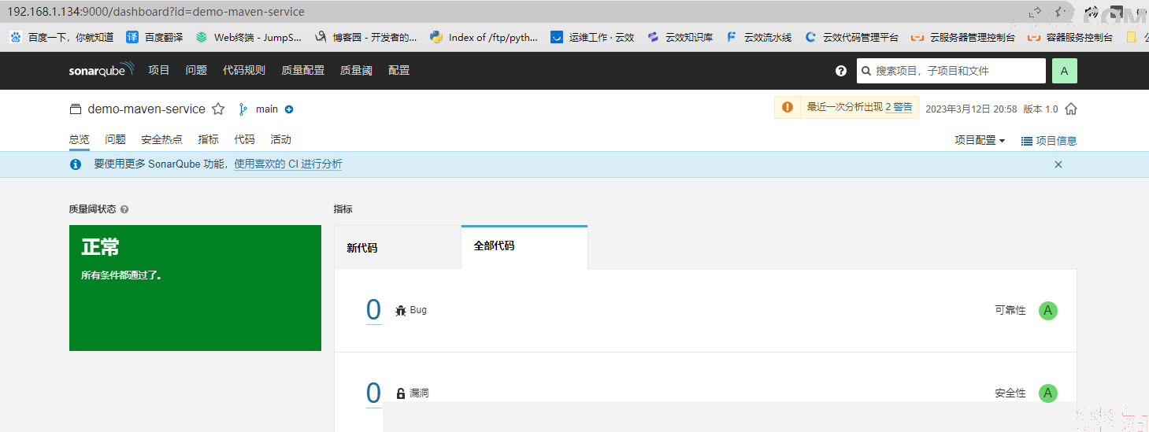The width and height of the screenshot is (1149, 432).
Task: Open the project home icon
Action: click(x=1070, y=109)
